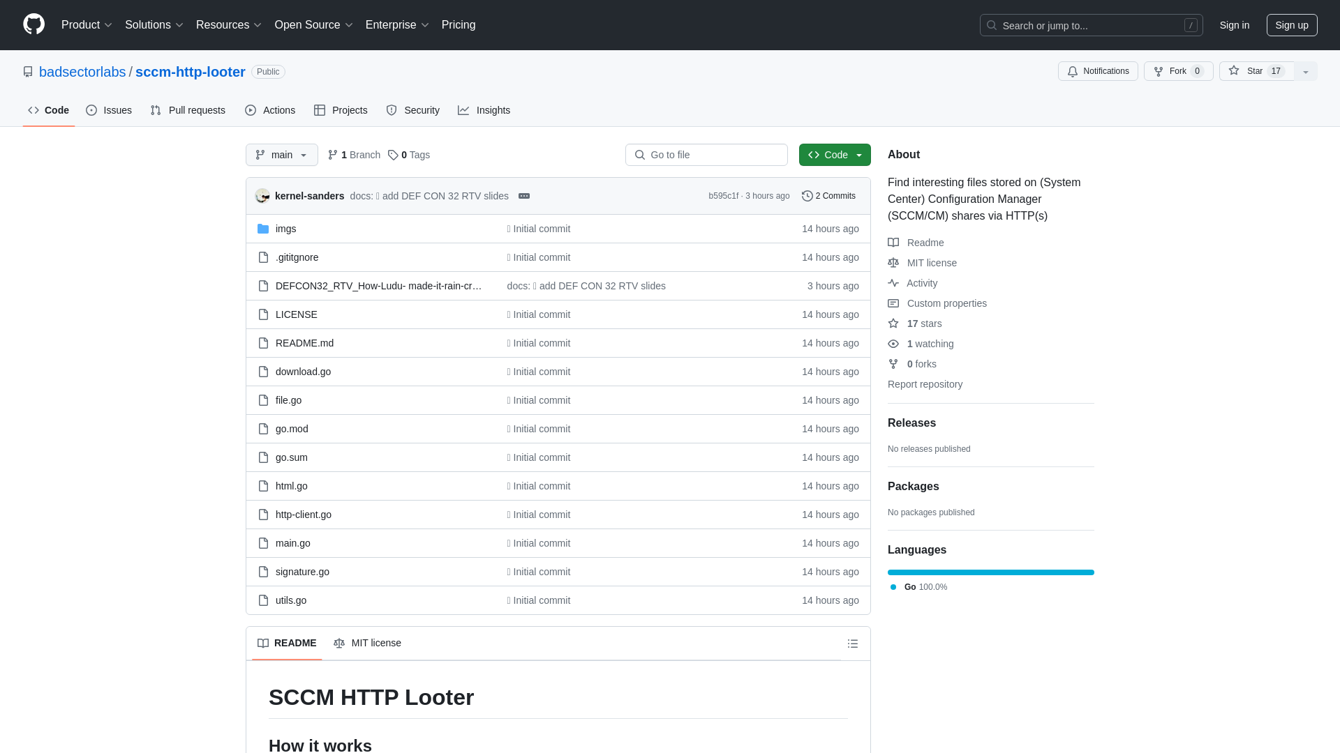Open the badsectorlabs owner page
Viewport: 1340px width, 753px height.
(x=82, y=72)
